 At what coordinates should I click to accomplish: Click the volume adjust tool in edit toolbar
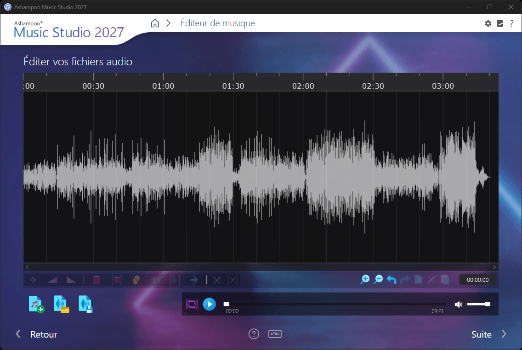point(33,280)
